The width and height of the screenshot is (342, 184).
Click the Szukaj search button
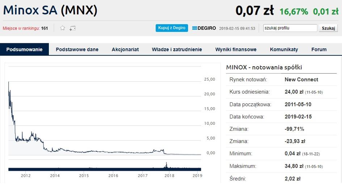(x=328, y=28)
